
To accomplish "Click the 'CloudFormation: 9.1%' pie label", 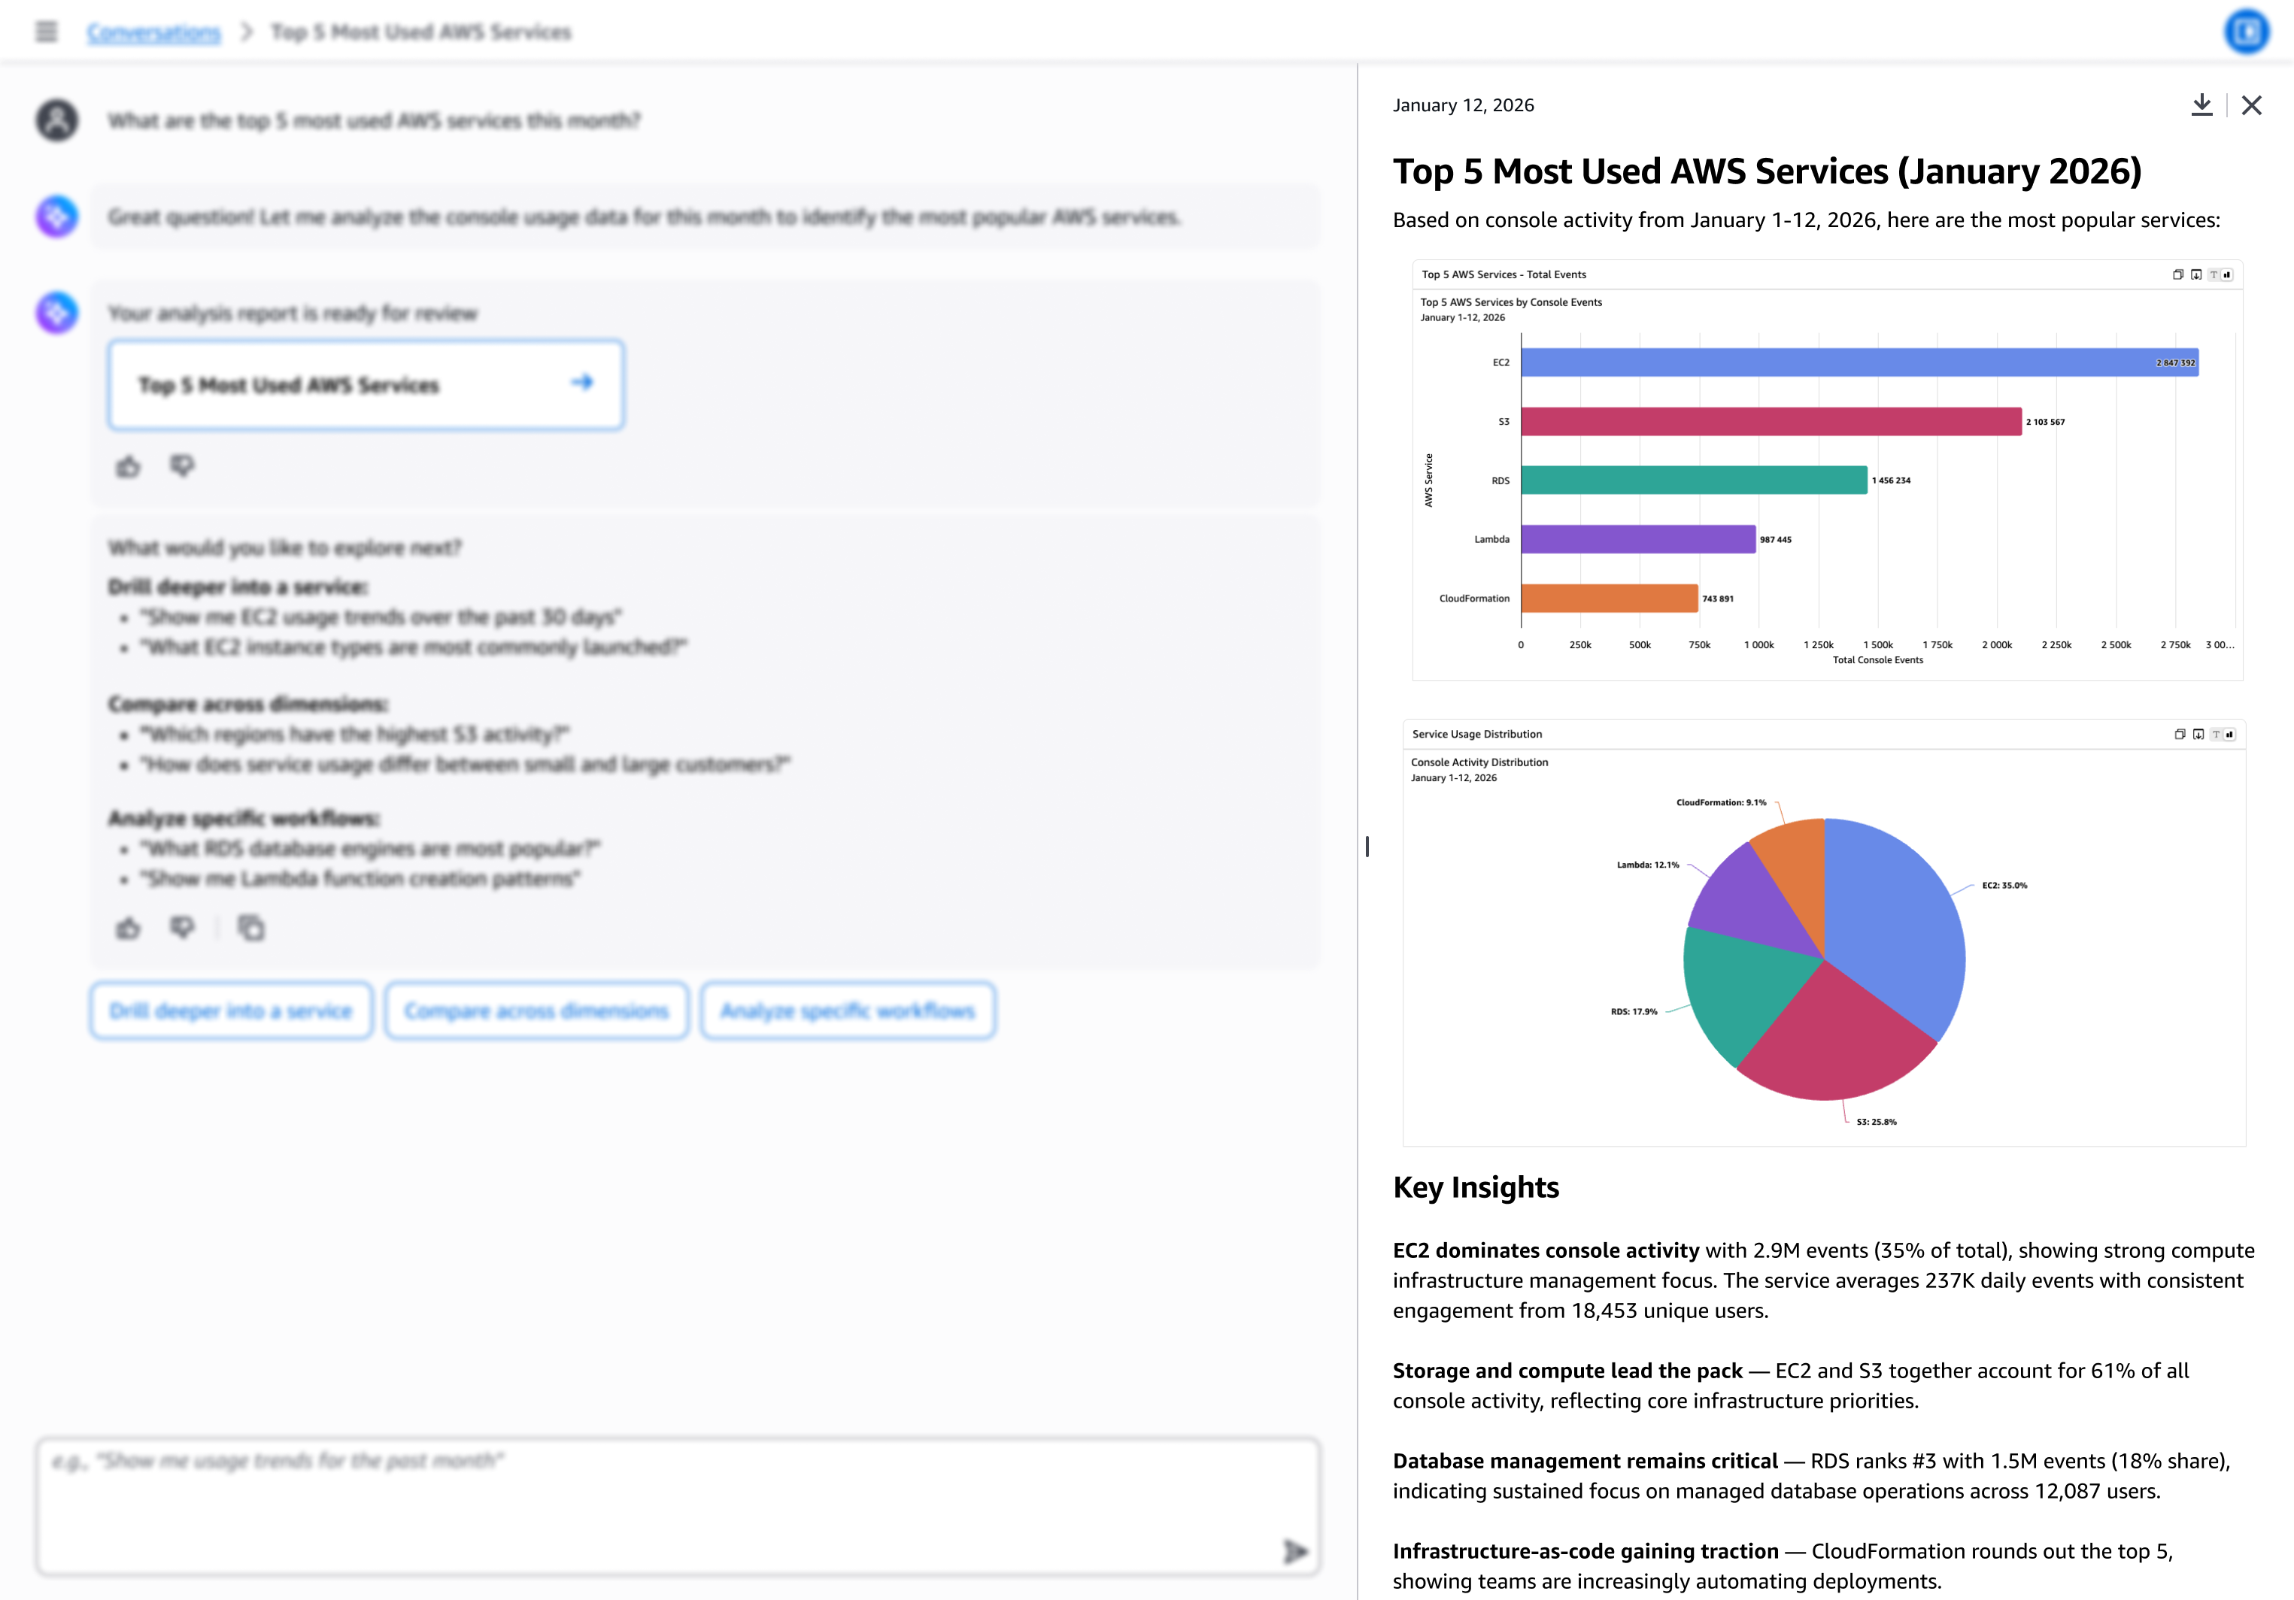I will pyautogui.click(x=1721, y=802).
